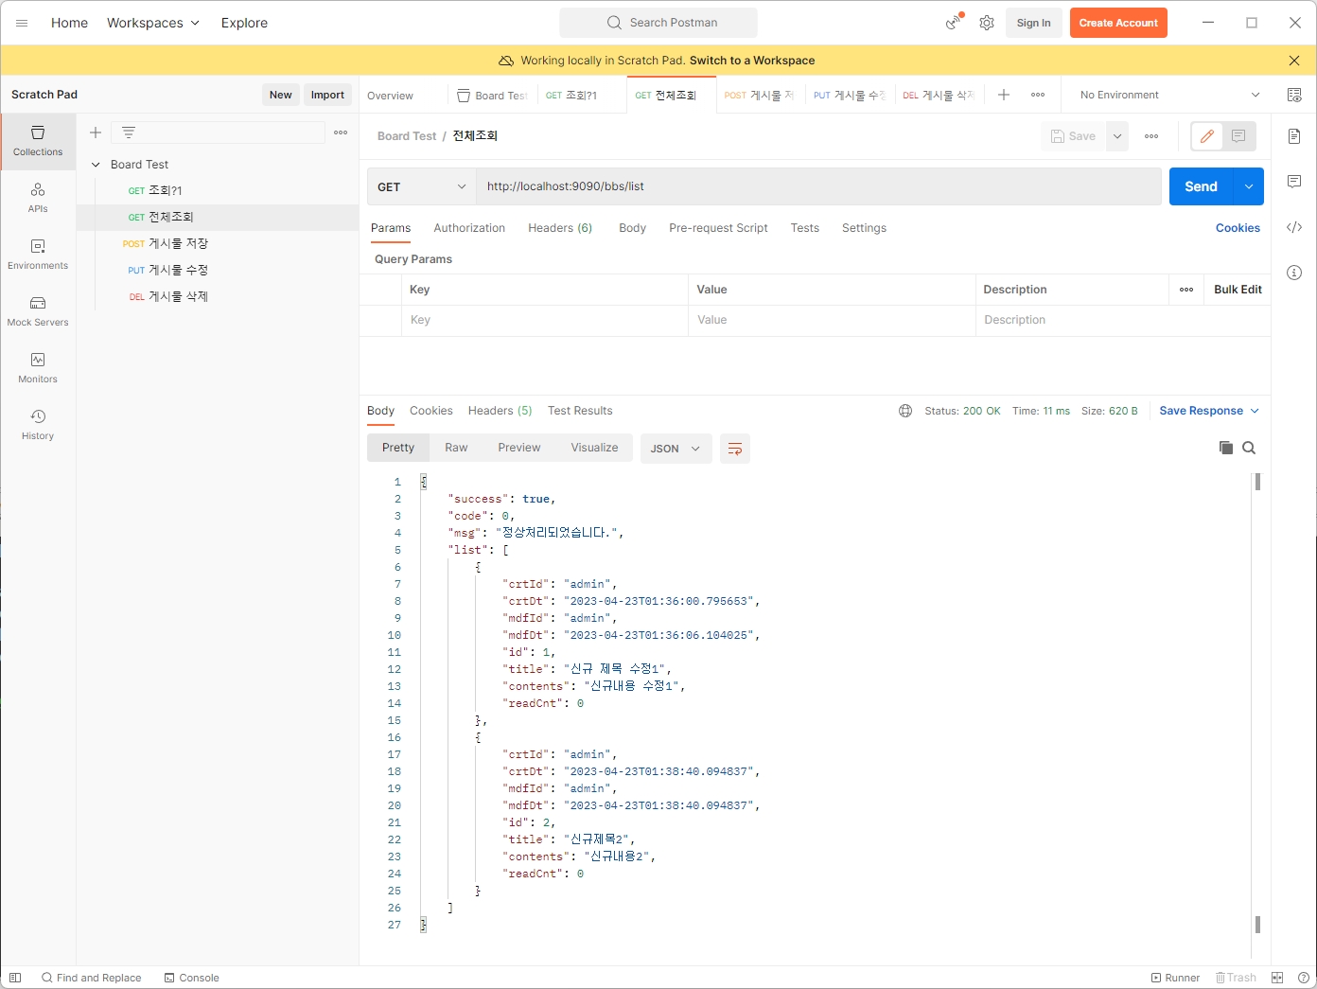Select the Collections sidebar icon
Image resolution: width=1317 pixels, height=989 pixels.
pos(38,141)
